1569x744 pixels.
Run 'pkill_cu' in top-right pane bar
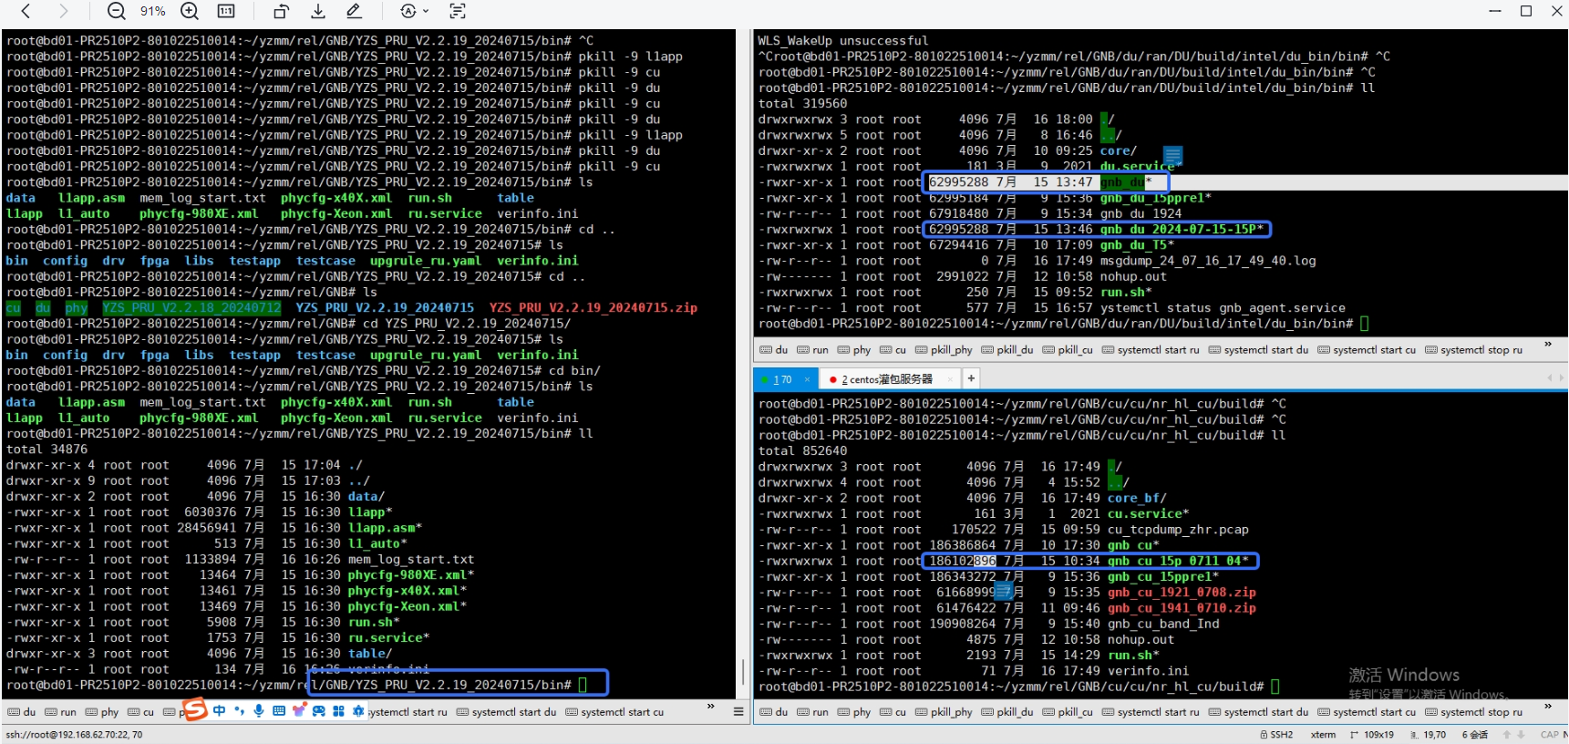point(1068,349)
